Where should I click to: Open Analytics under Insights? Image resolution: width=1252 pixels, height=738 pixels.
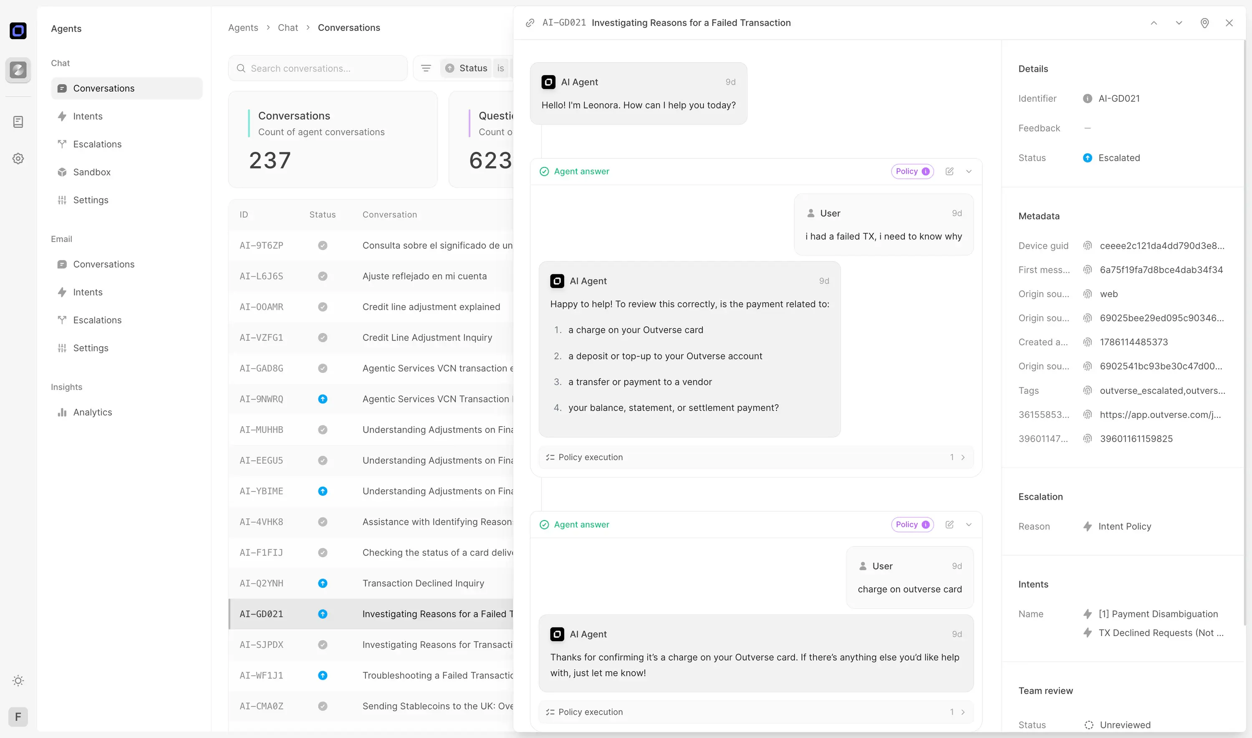(127, 412)
